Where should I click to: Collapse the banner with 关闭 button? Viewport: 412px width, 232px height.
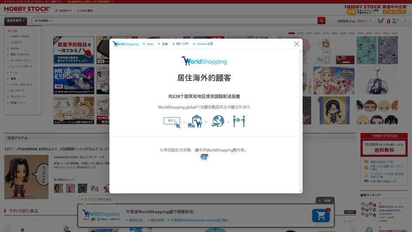(325, 201)
